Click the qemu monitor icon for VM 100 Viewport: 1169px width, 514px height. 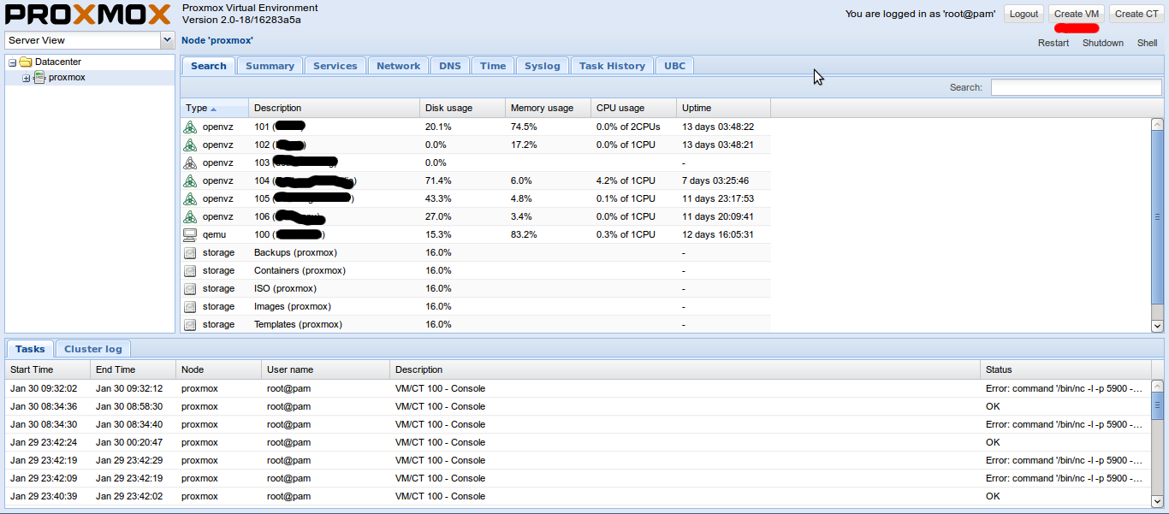[x=190, y=234]
